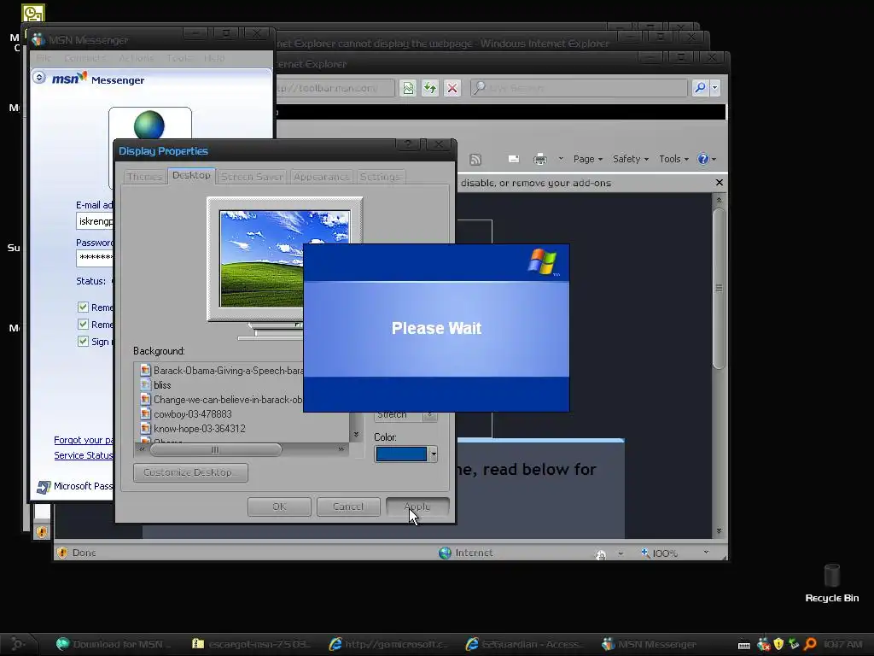Click the security shield icon beside Done
The width and height of the screenshot is (874, 656).
pyautogui.click(x=61, y=553)
